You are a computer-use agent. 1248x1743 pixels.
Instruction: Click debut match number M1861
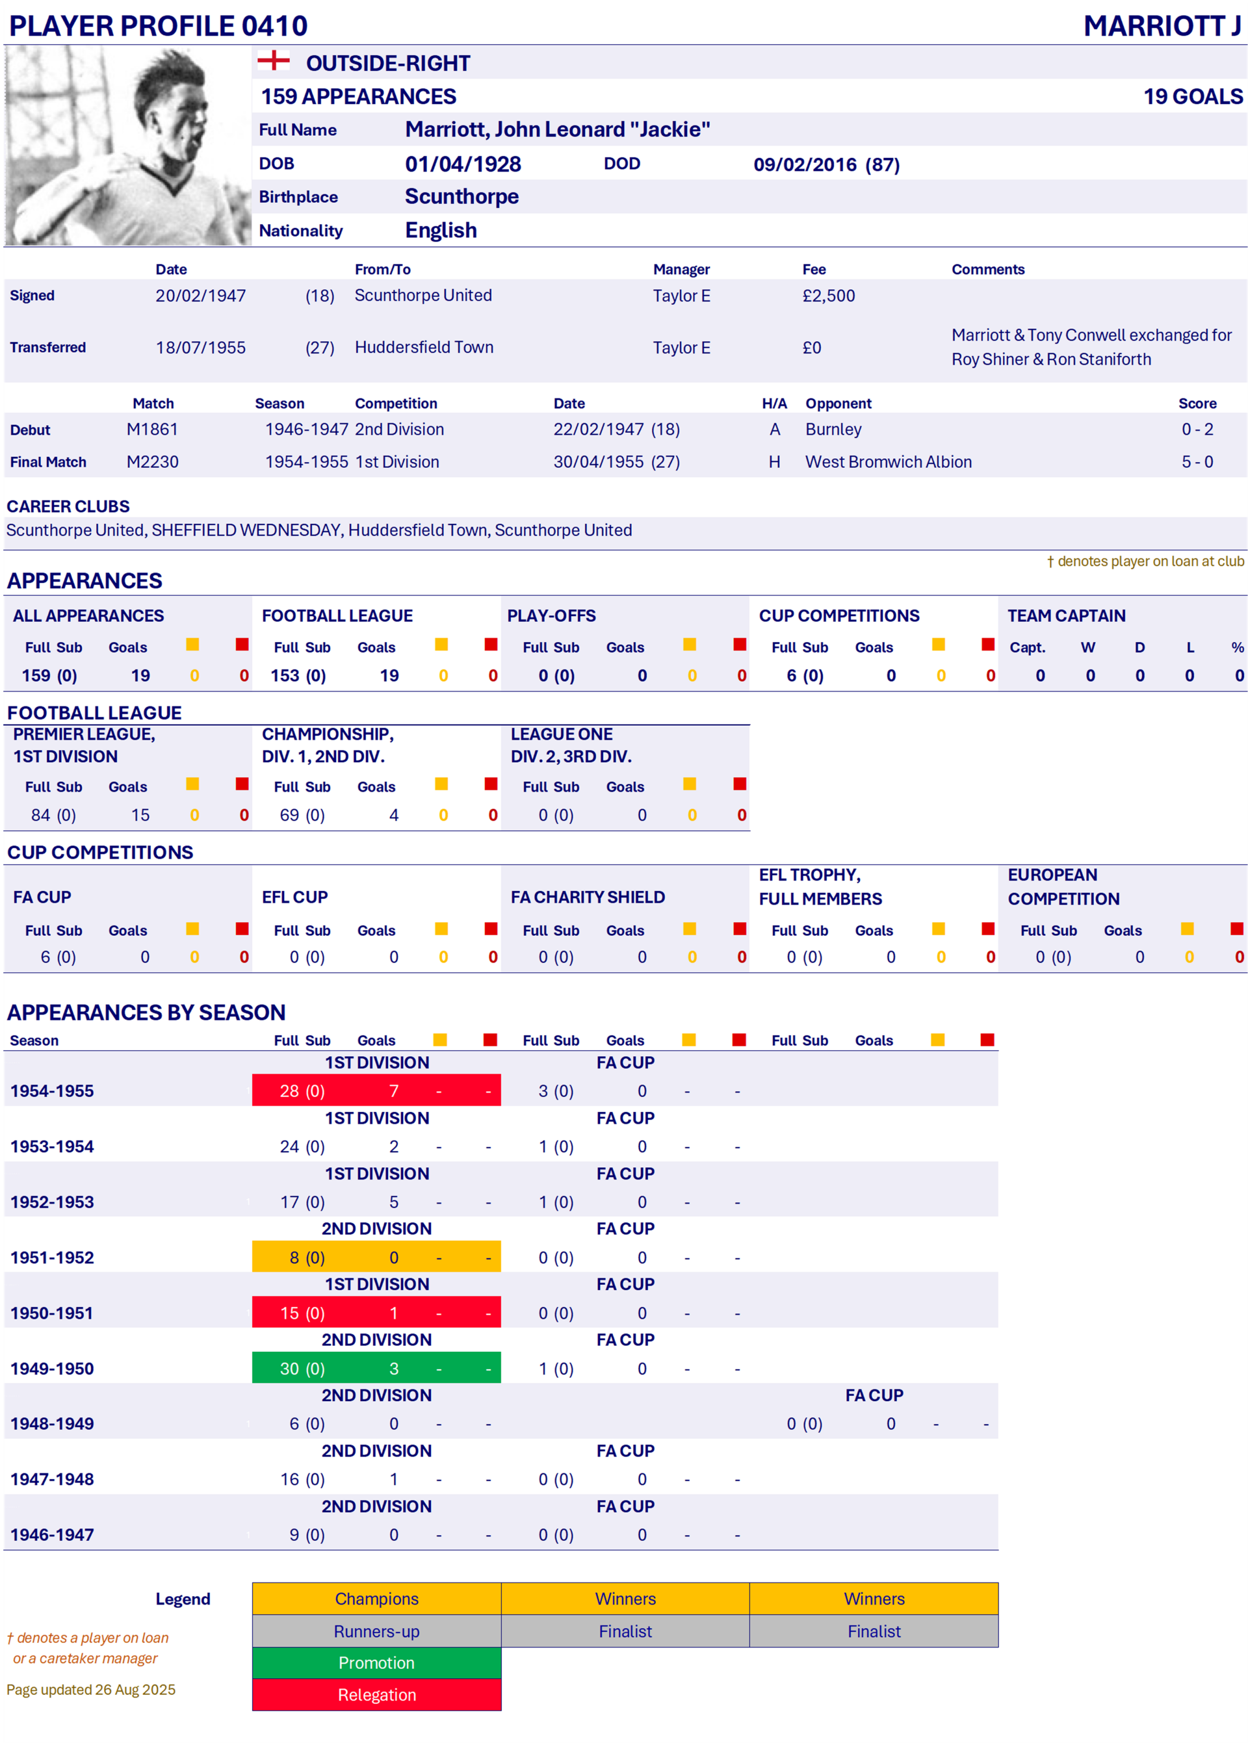152,430
